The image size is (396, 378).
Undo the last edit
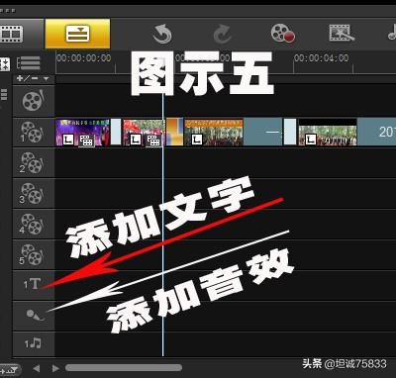tap(162, 35)
